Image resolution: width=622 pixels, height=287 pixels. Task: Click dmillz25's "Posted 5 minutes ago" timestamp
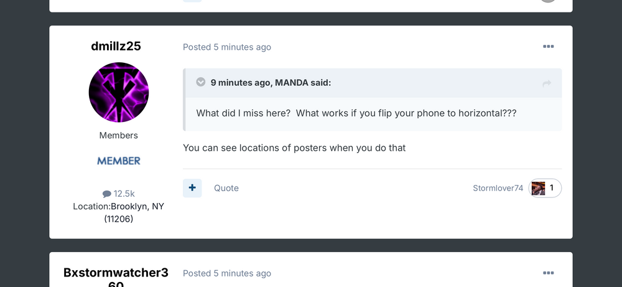pos(227,47)
